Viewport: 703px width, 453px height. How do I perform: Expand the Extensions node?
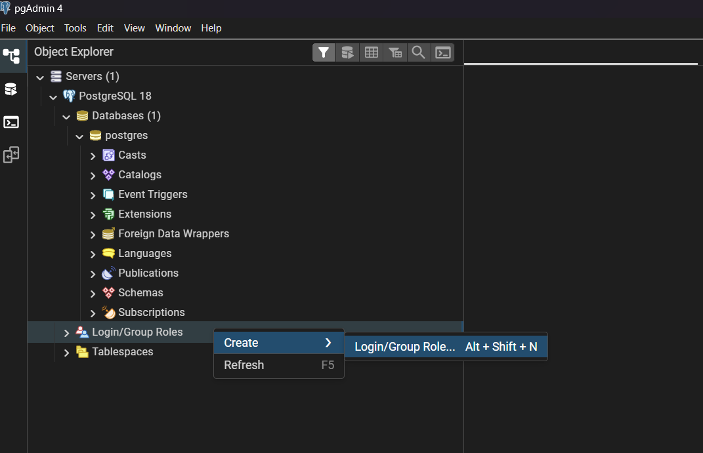(x=93, y=215)
